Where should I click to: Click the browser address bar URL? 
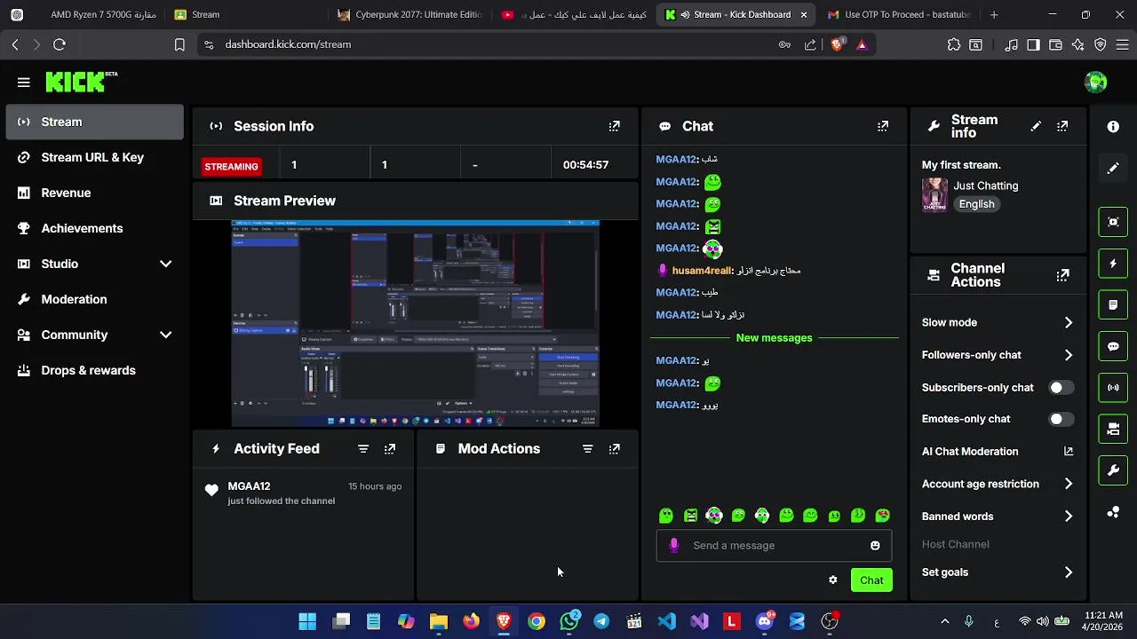(x=288, y=44)
